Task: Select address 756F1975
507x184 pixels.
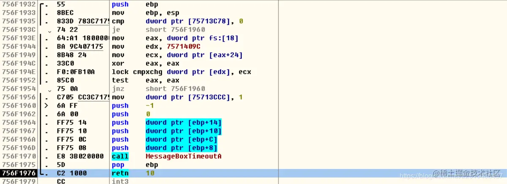Action: point(19,165)
